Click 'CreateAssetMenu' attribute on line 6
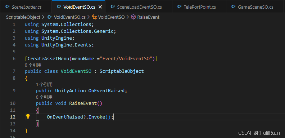Screen dimensions: 285x138 (48, 59)
